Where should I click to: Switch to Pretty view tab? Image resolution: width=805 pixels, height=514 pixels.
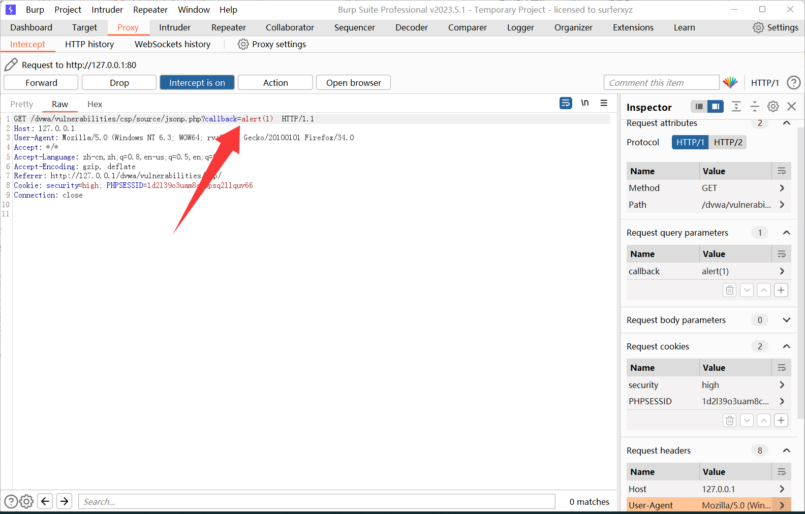(22, 104)
